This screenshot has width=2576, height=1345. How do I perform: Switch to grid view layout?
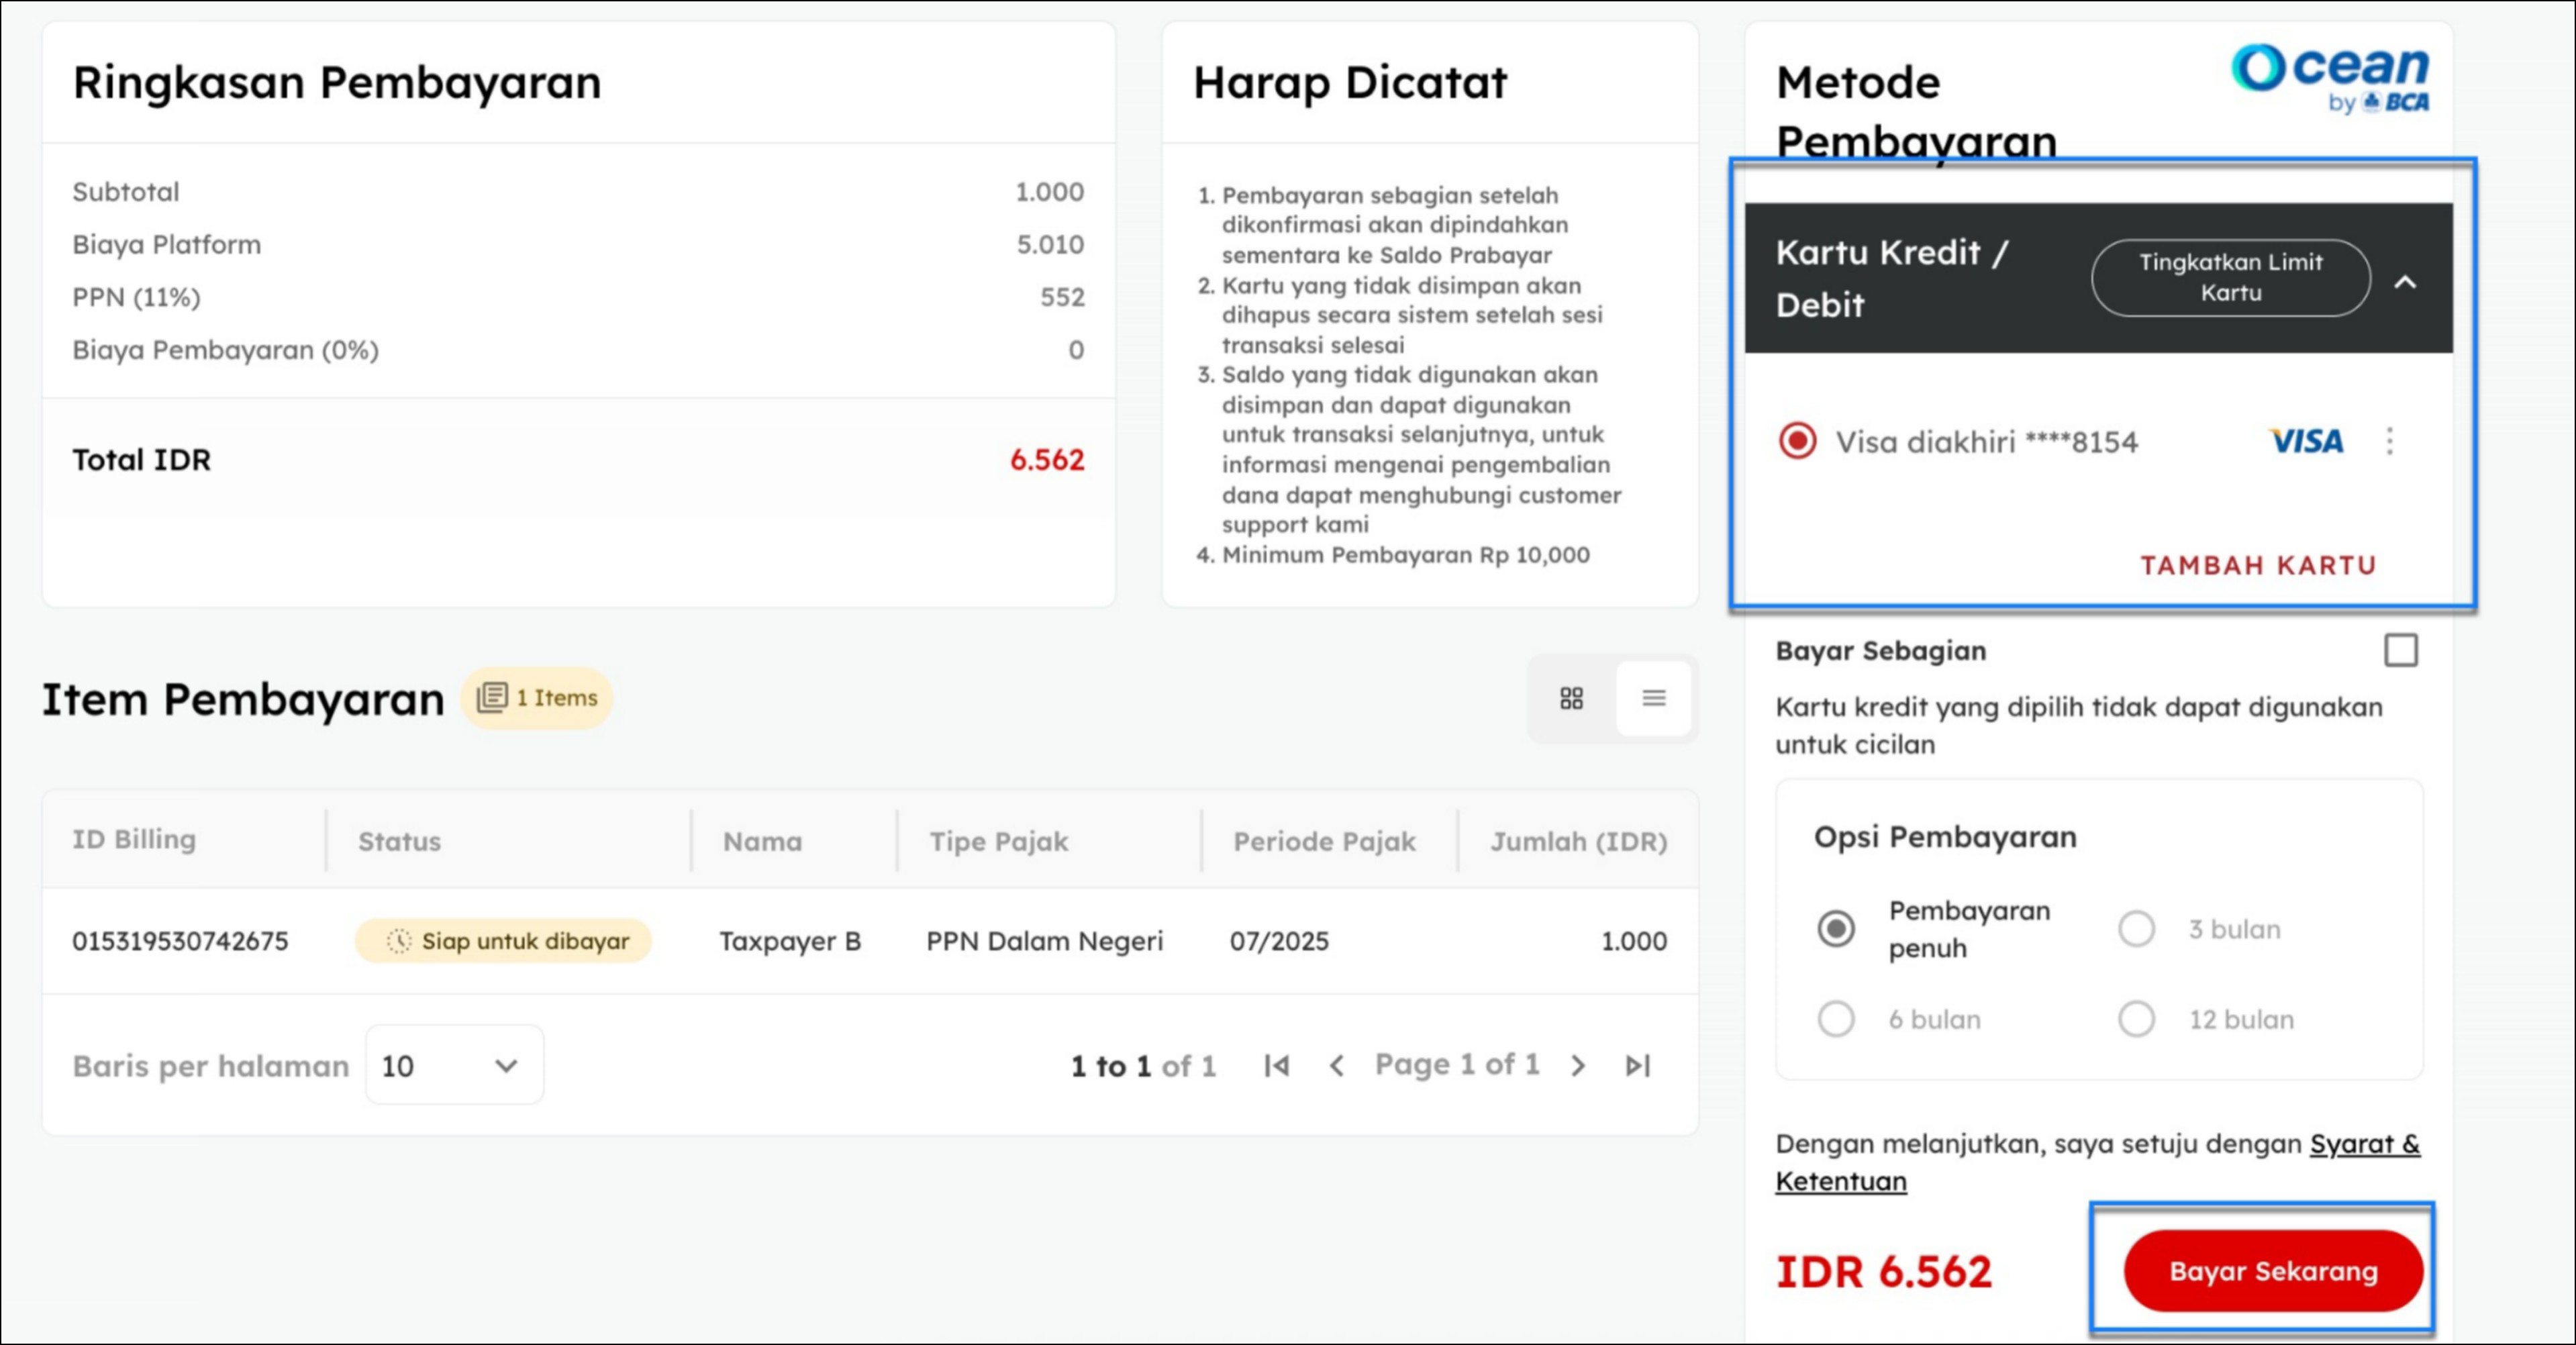click(1571, 698)
